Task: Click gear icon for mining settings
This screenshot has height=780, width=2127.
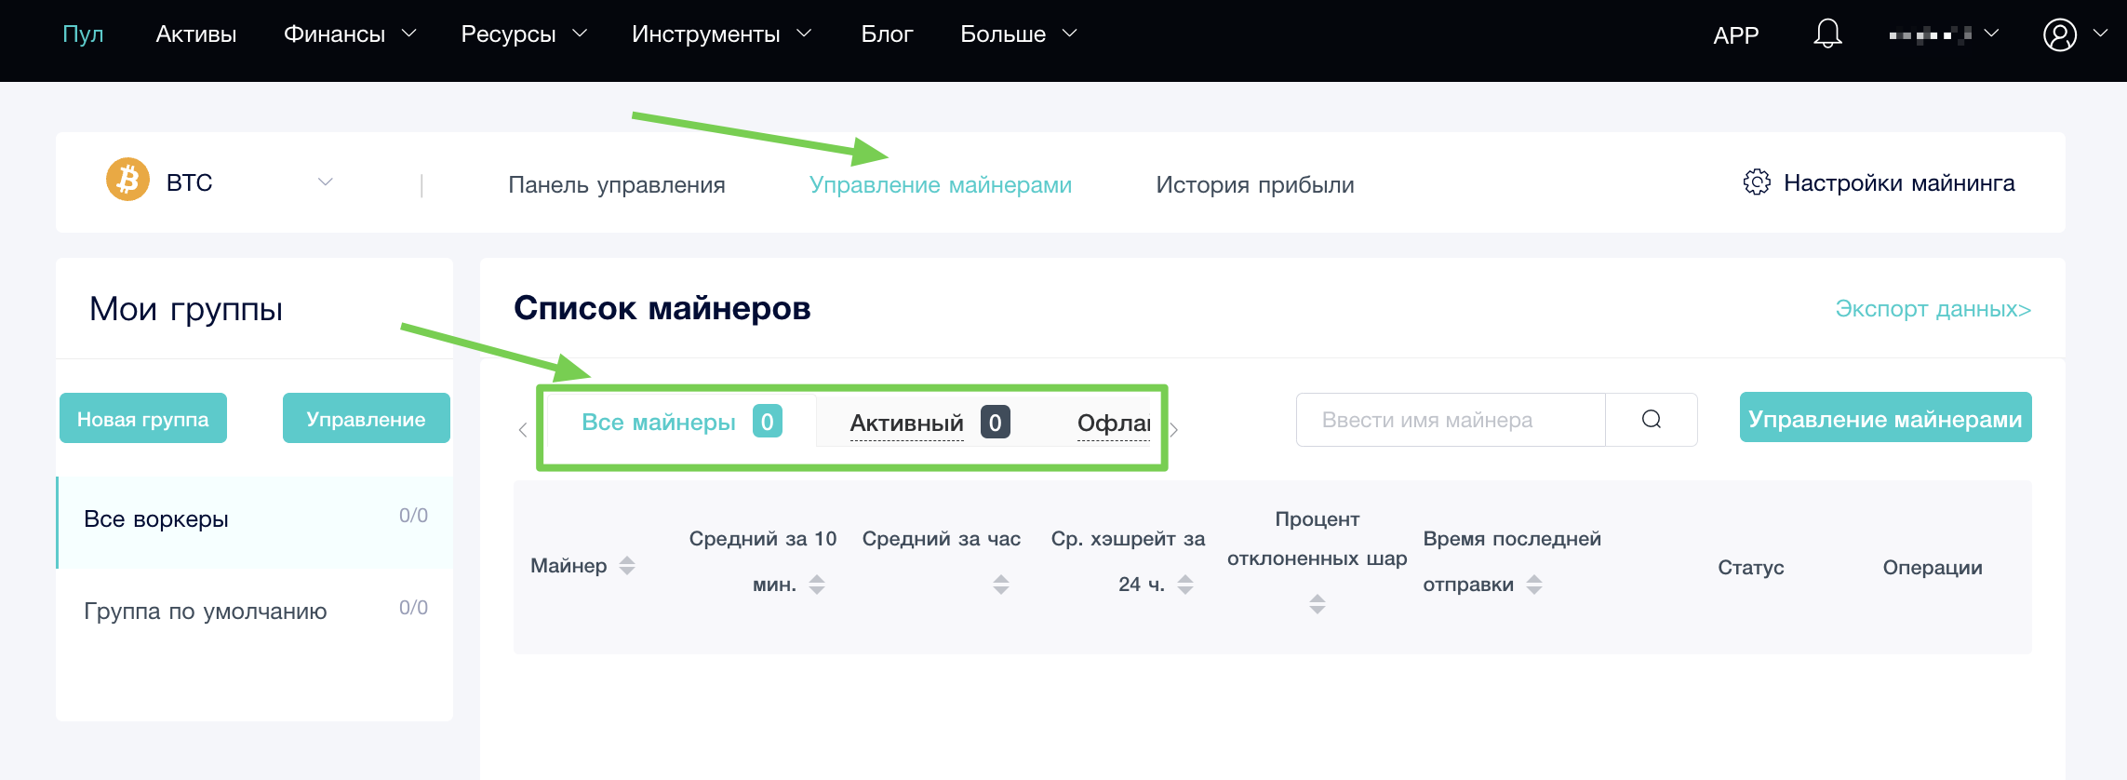Action: (x=1757, y=182)
